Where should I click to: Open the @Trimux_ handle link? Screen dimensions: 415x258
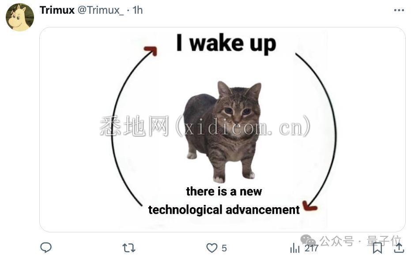click(x=101, y=10)
